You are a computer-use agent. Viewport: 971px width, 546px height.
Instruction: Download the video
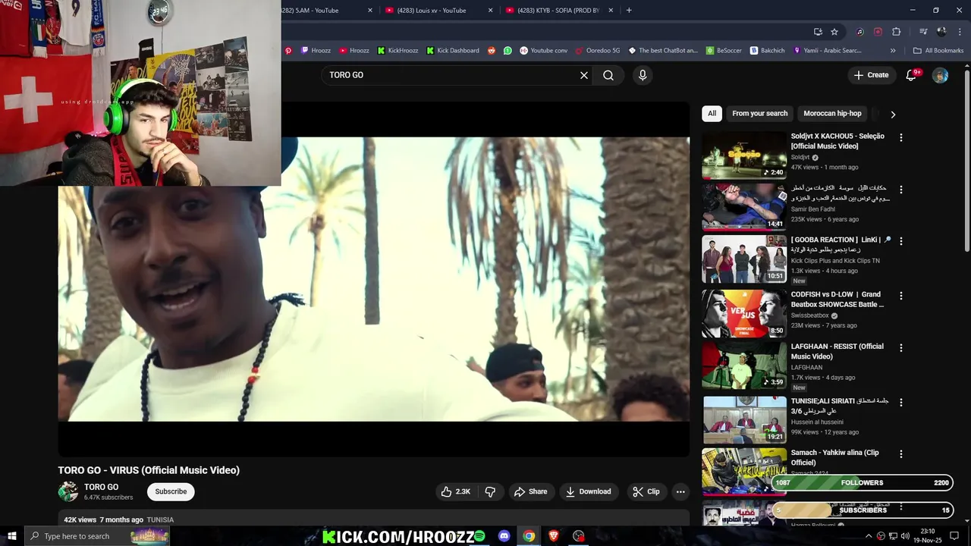(589, 491)
